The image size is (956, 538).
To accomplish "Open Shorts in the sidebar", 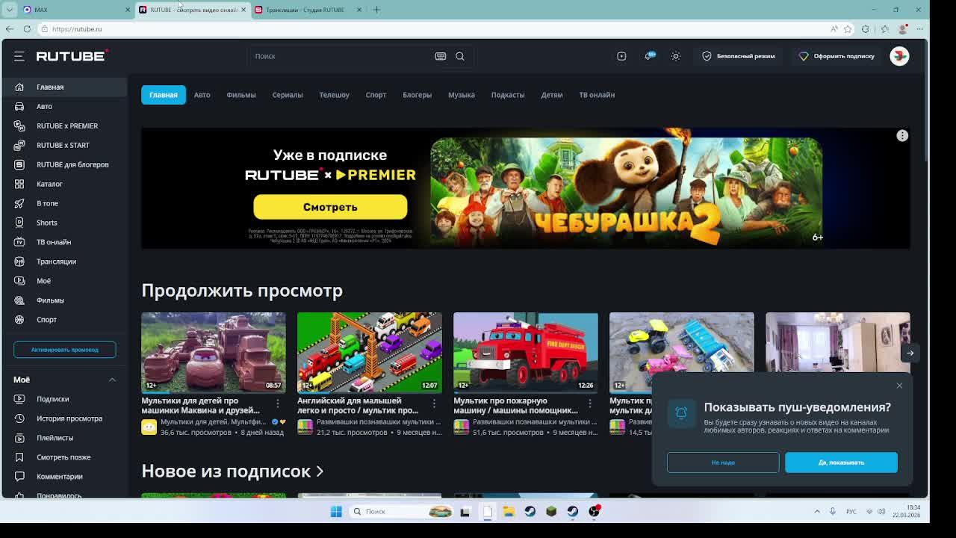I will (65, 223).
